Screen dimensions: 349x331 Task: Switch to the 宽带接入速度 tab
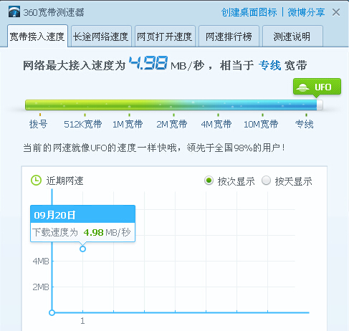tap(37, 37)
